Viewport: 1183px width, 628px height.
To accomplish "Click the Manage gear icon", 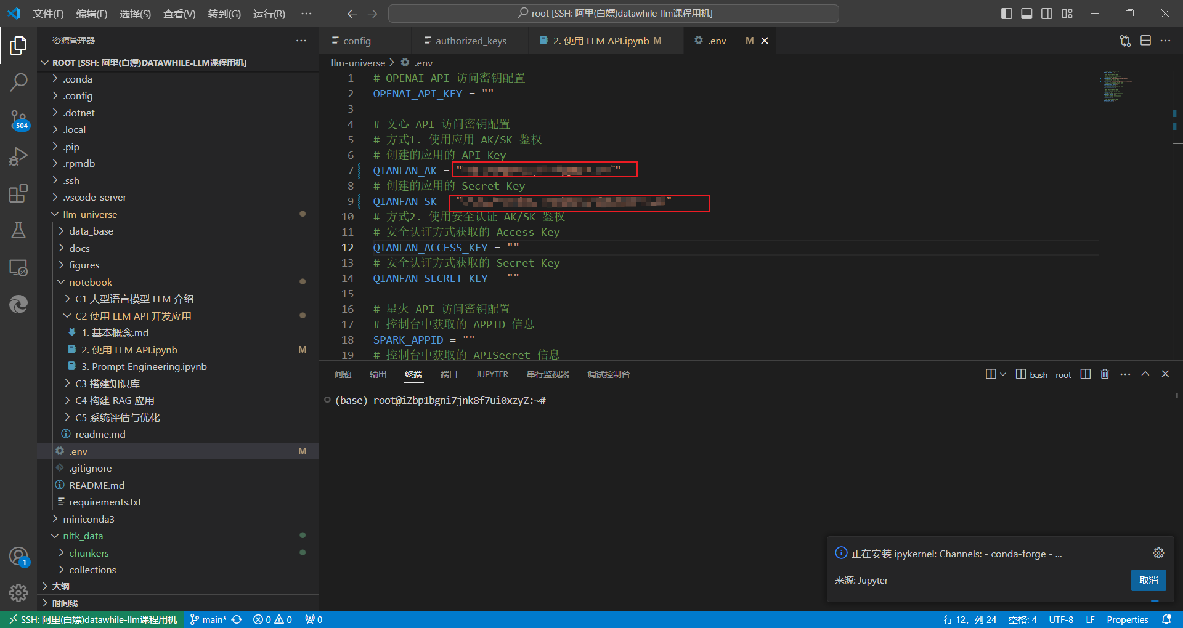I will point(18,592).
